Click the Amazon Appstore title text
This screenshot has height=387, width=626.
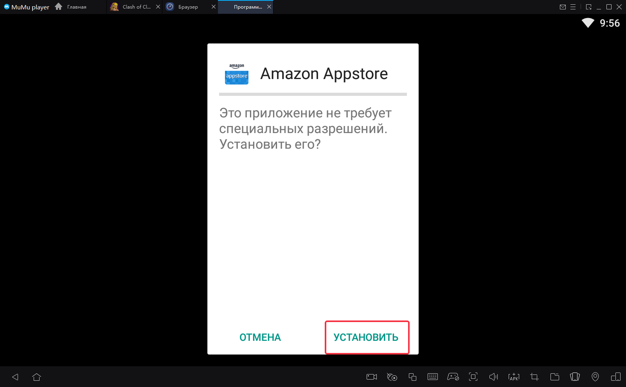click(324, 74)
